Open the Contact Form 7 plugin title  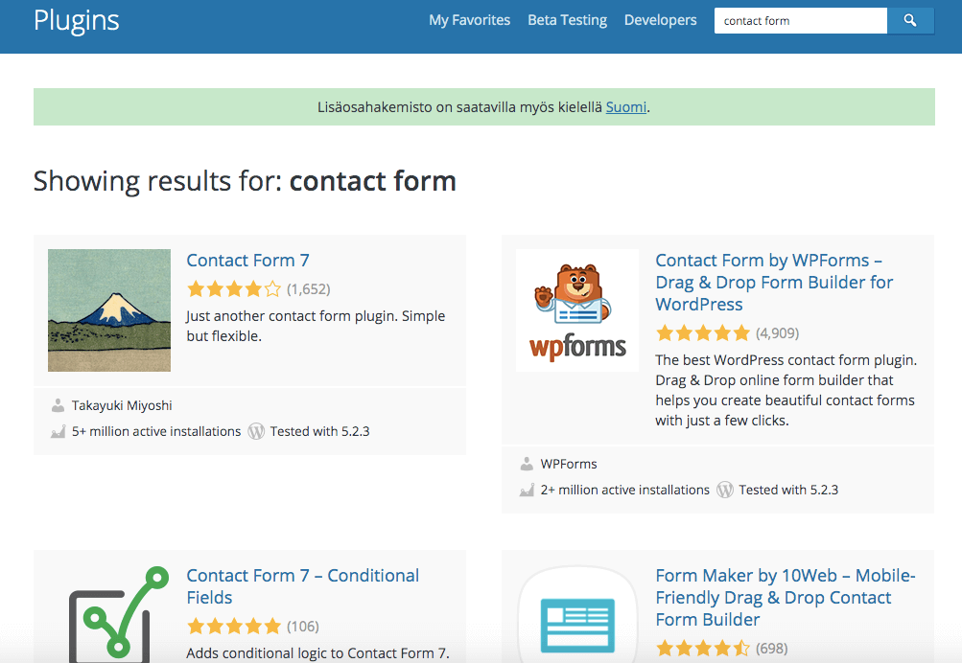tap(247, 261)
